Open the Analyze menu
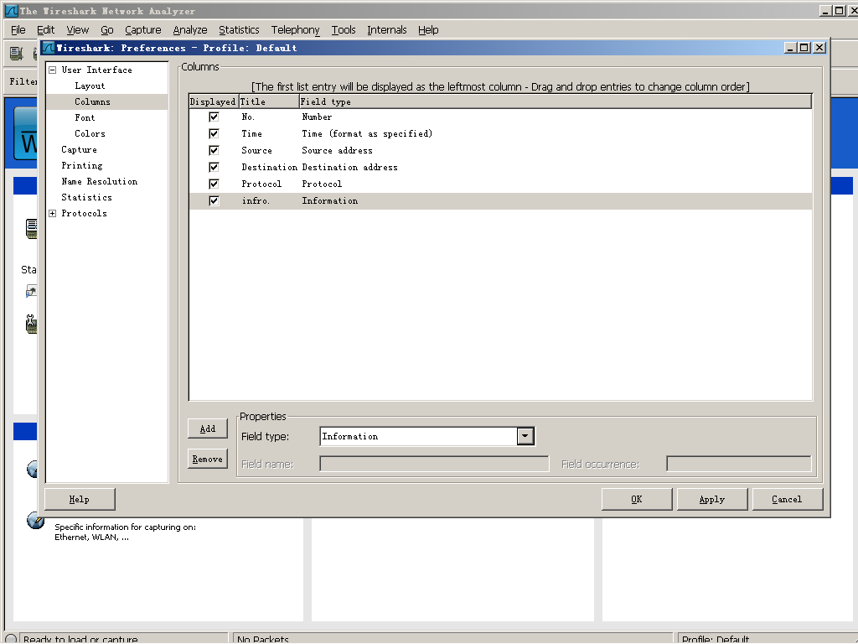The height and width of the screenshot is (644, 858). (190, 29)
